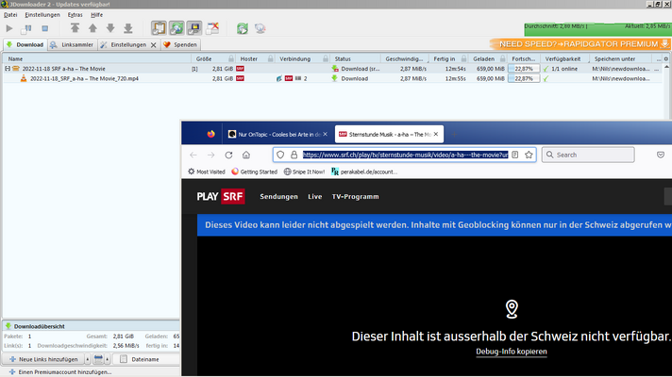
Task: Close the Nur OnTopic Firefox tab
Action: point(326,134)
